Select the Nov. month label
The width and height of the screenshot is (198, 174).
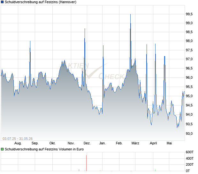coord(71,143)
